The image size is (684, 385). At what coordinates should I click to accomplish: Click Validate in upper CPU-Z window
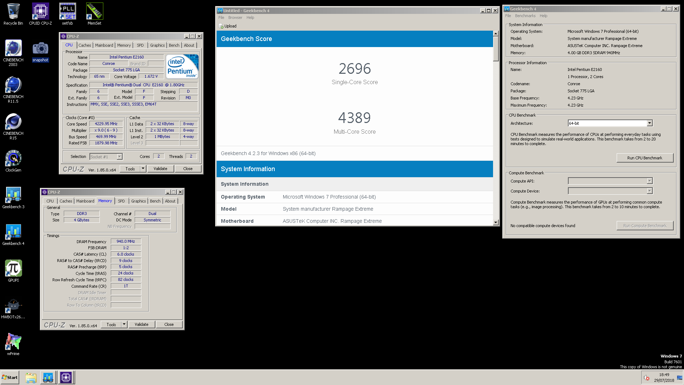click(x=160, y=169)
